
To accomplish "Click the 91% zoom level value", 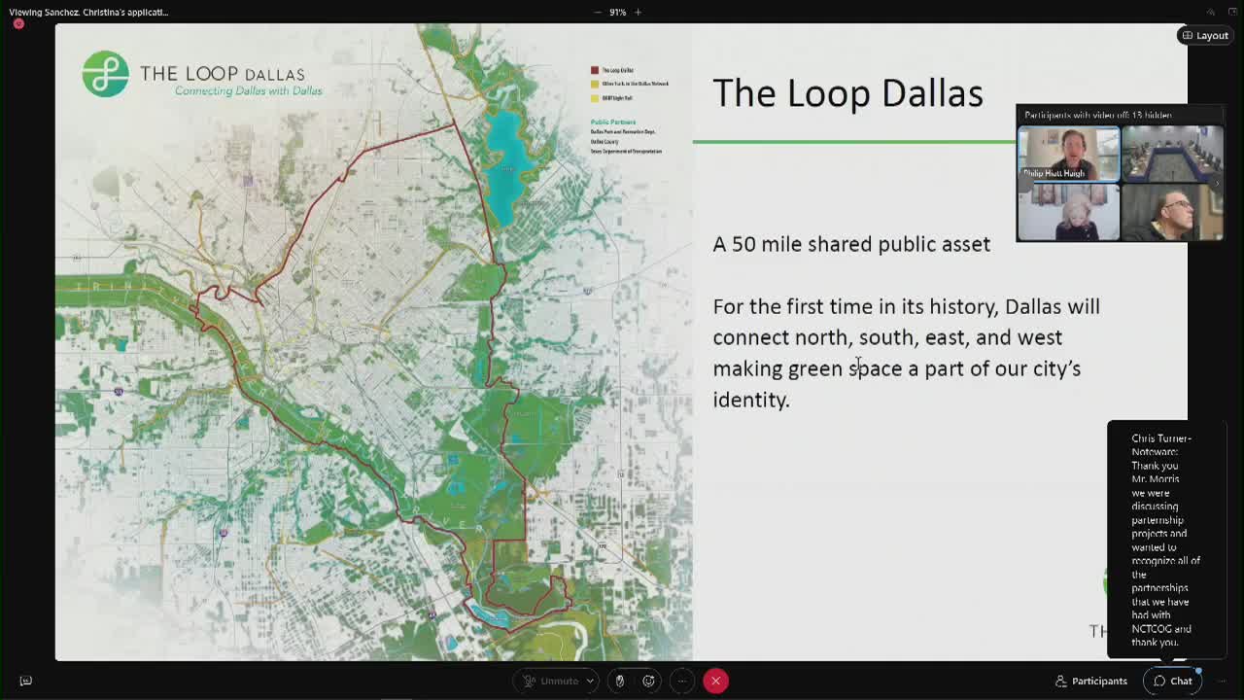I will (x=617, y=12).
